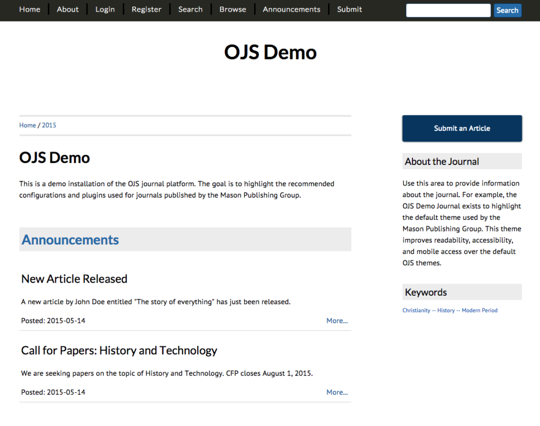The image size is (540, 426).
Task: Select Login from the navigation bar
Action: (105, 9)
